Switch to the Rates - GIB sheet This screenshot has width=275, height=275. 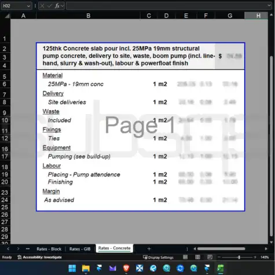[x=80, y=249]
